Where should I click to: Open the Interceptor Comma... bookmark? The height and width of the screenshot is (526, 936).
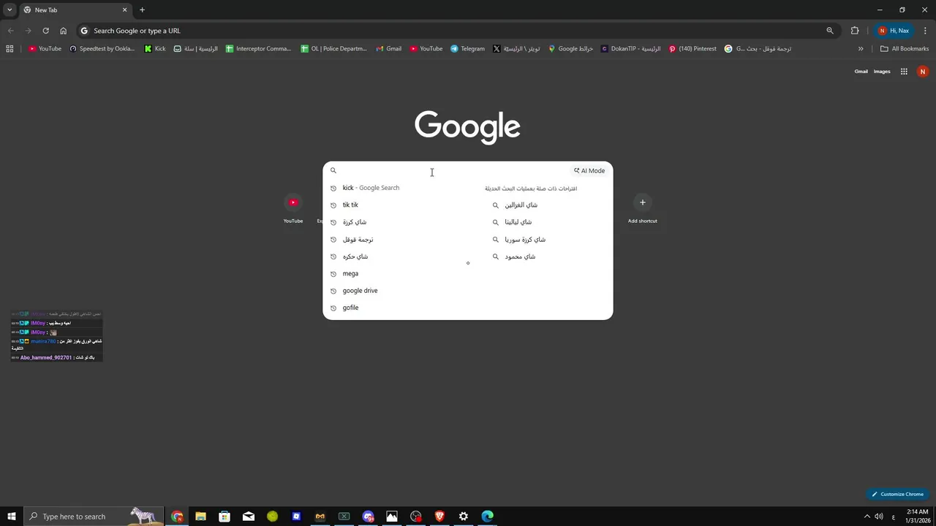coord(258,49)
